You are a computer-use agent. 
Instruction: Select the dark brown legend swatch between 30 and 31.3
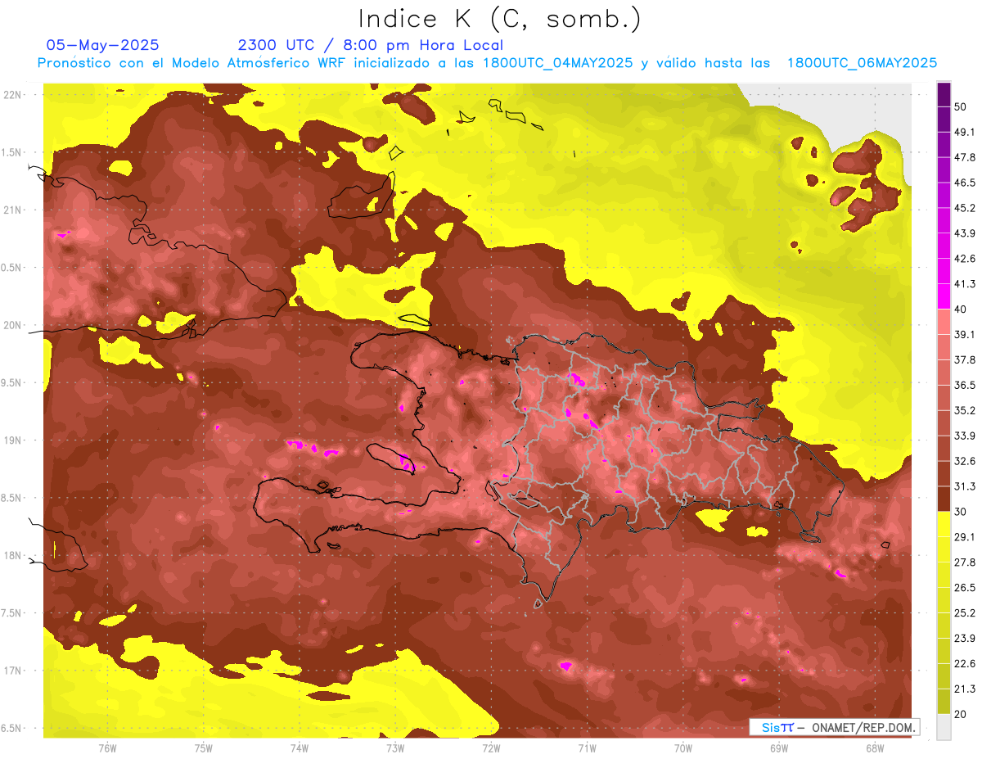[x=944, y=499]
